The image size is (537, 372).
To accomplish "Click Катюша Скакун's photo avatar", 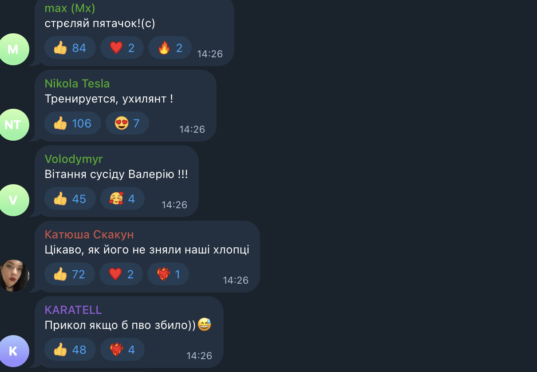I will (x=13, y=276).
